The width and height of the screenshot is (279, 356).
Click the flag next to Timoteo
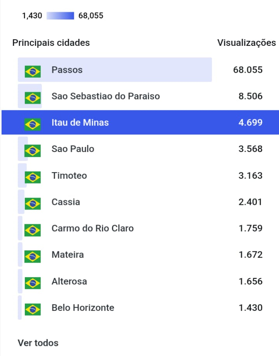click(x=33, y=177)
